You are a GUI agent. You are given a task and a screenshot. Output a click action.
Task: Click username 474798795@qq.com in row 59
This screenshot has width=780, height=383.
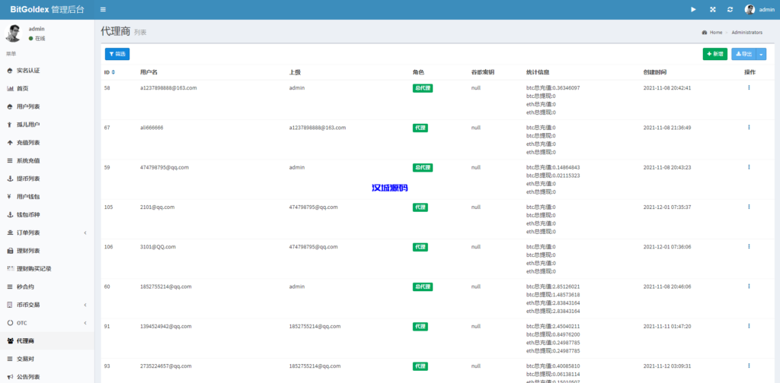click(x=165, y=167)
